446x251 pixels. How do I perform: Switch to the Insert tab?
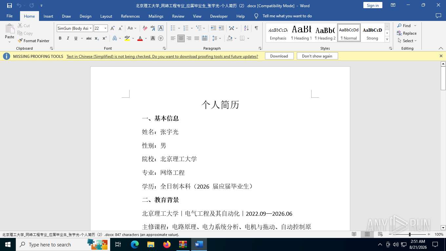click(48, 16)
